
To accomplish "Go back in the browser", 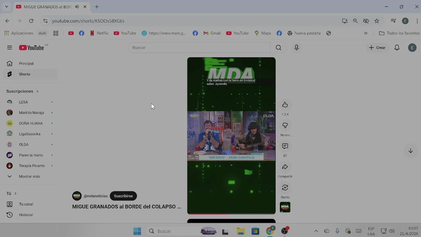I will click(x=7, y=21).
